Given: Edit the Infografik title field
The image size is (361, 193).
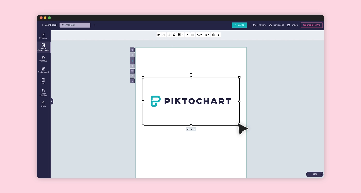Looking at the screenshot, I should [75, 25].
